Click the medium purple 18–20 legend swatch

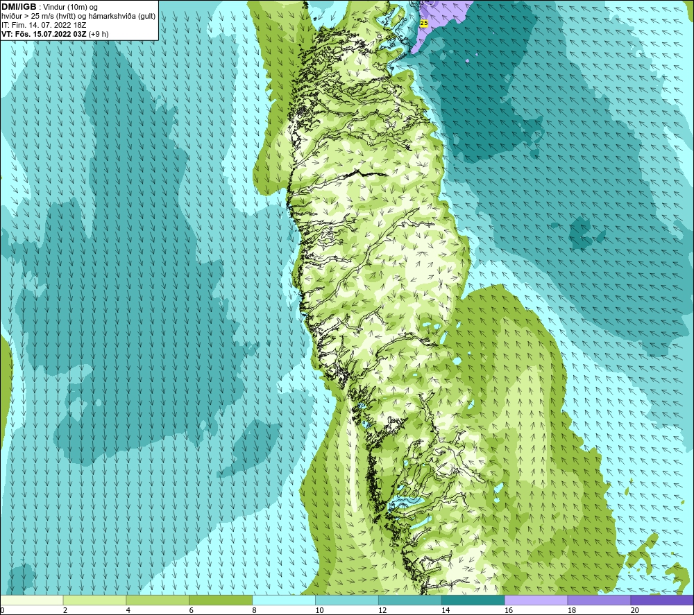(600, 600)
